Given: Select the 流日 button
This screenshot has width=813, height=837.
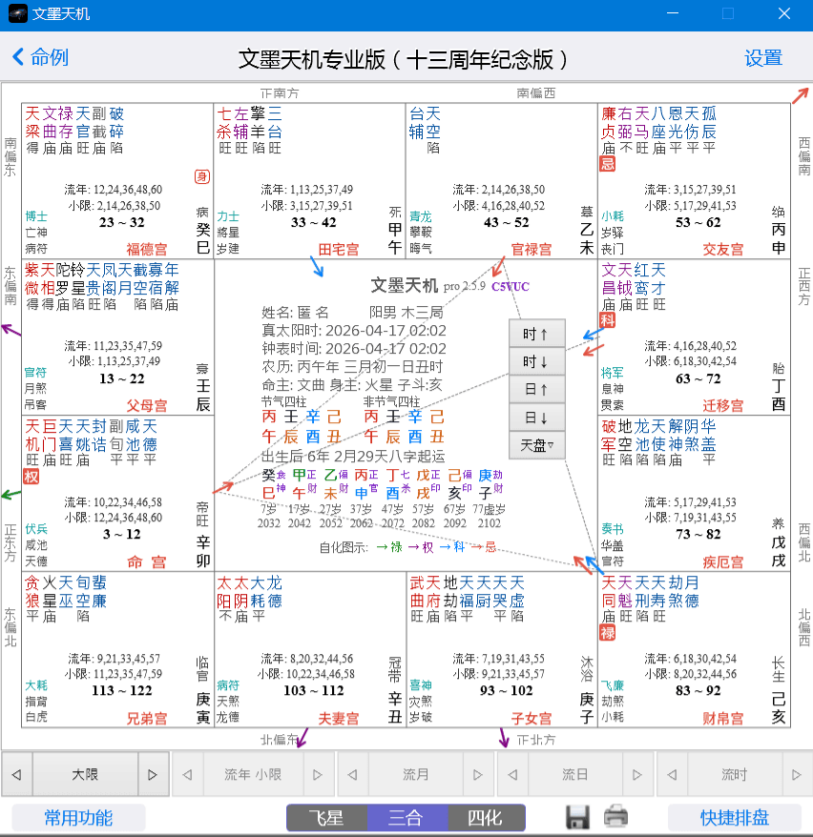Looking at the screenshot, I should tap(574, 774).
